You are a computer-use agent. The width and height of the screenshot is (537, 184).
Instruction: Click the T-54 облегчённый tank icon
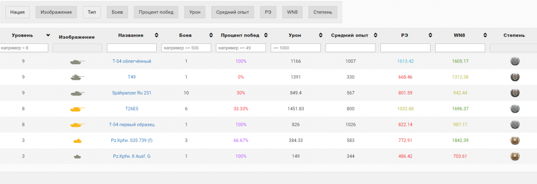77,61
